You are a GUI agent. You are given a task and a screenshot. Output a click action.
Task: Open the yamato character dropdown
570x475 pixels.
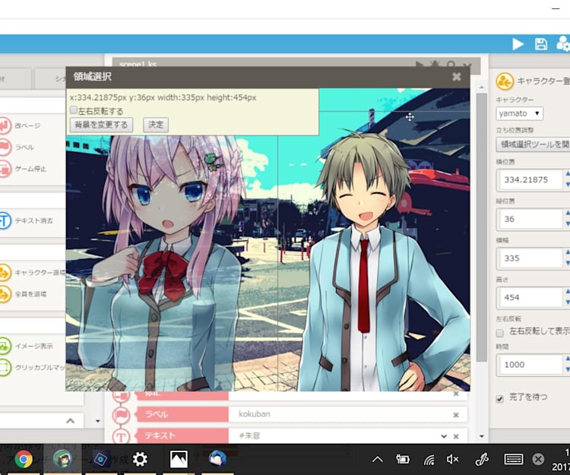[x=520, y=113]
